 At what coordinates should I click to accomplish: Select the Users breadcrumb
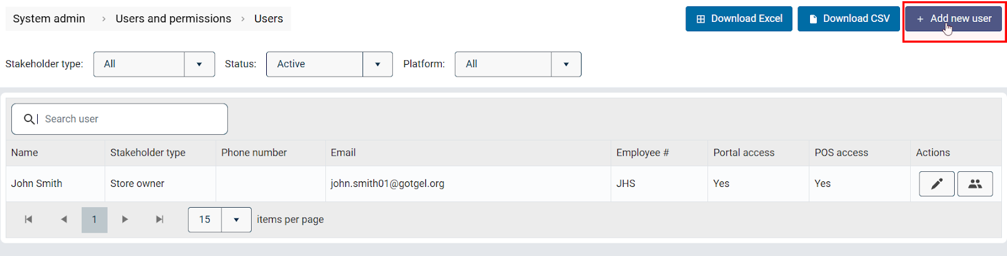269,19
